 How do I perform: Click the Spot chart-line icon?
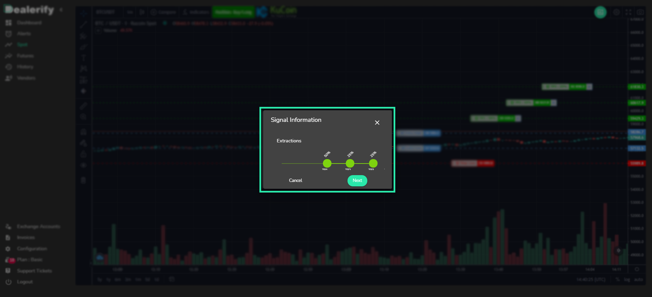[x=9, y=45]
